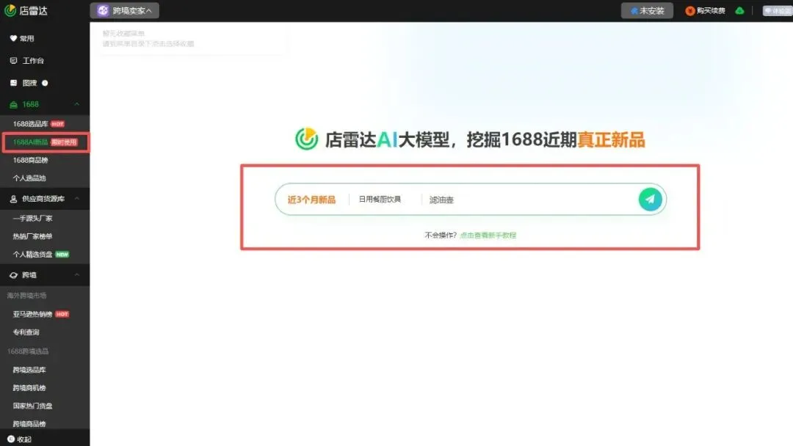Click the 未安装 plugin button
The height and width of the screenshot is (446, 793).
point(647,10)
